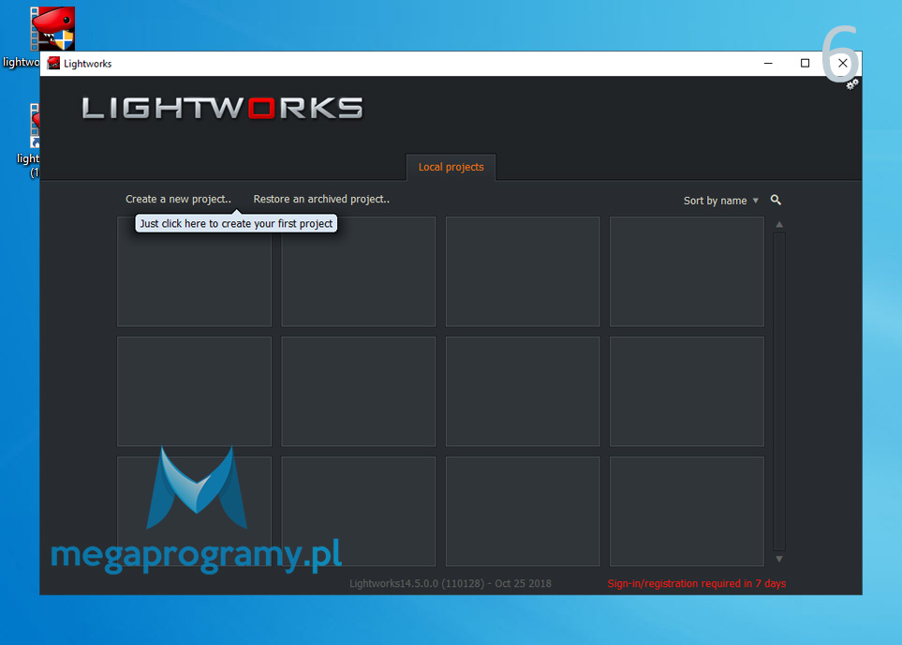Click Restore an archived project link
The height and width of the screenshot is (645, 902).
(321, 199)
